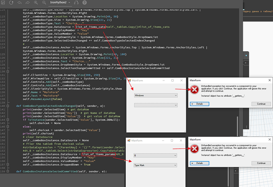Click the red error icon beside the Type Mark form
The width and height of the screenshot is (273, 187).
(194, 149)
